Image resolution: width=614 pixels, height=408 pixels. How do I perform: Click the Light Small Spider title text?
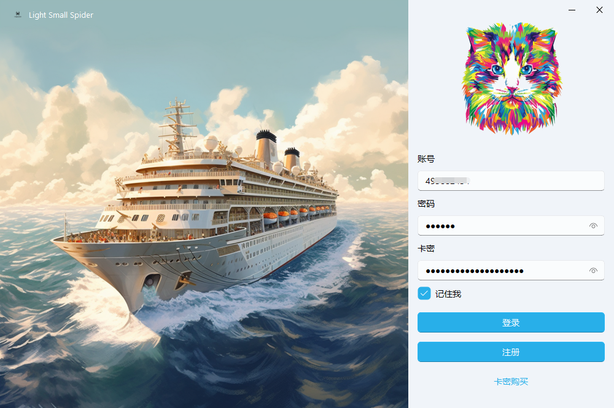tap(61, 15)
